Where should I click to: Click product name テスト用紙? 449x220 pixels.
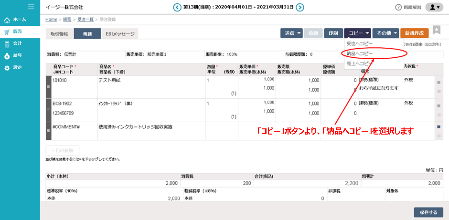(x=109, y=80)
